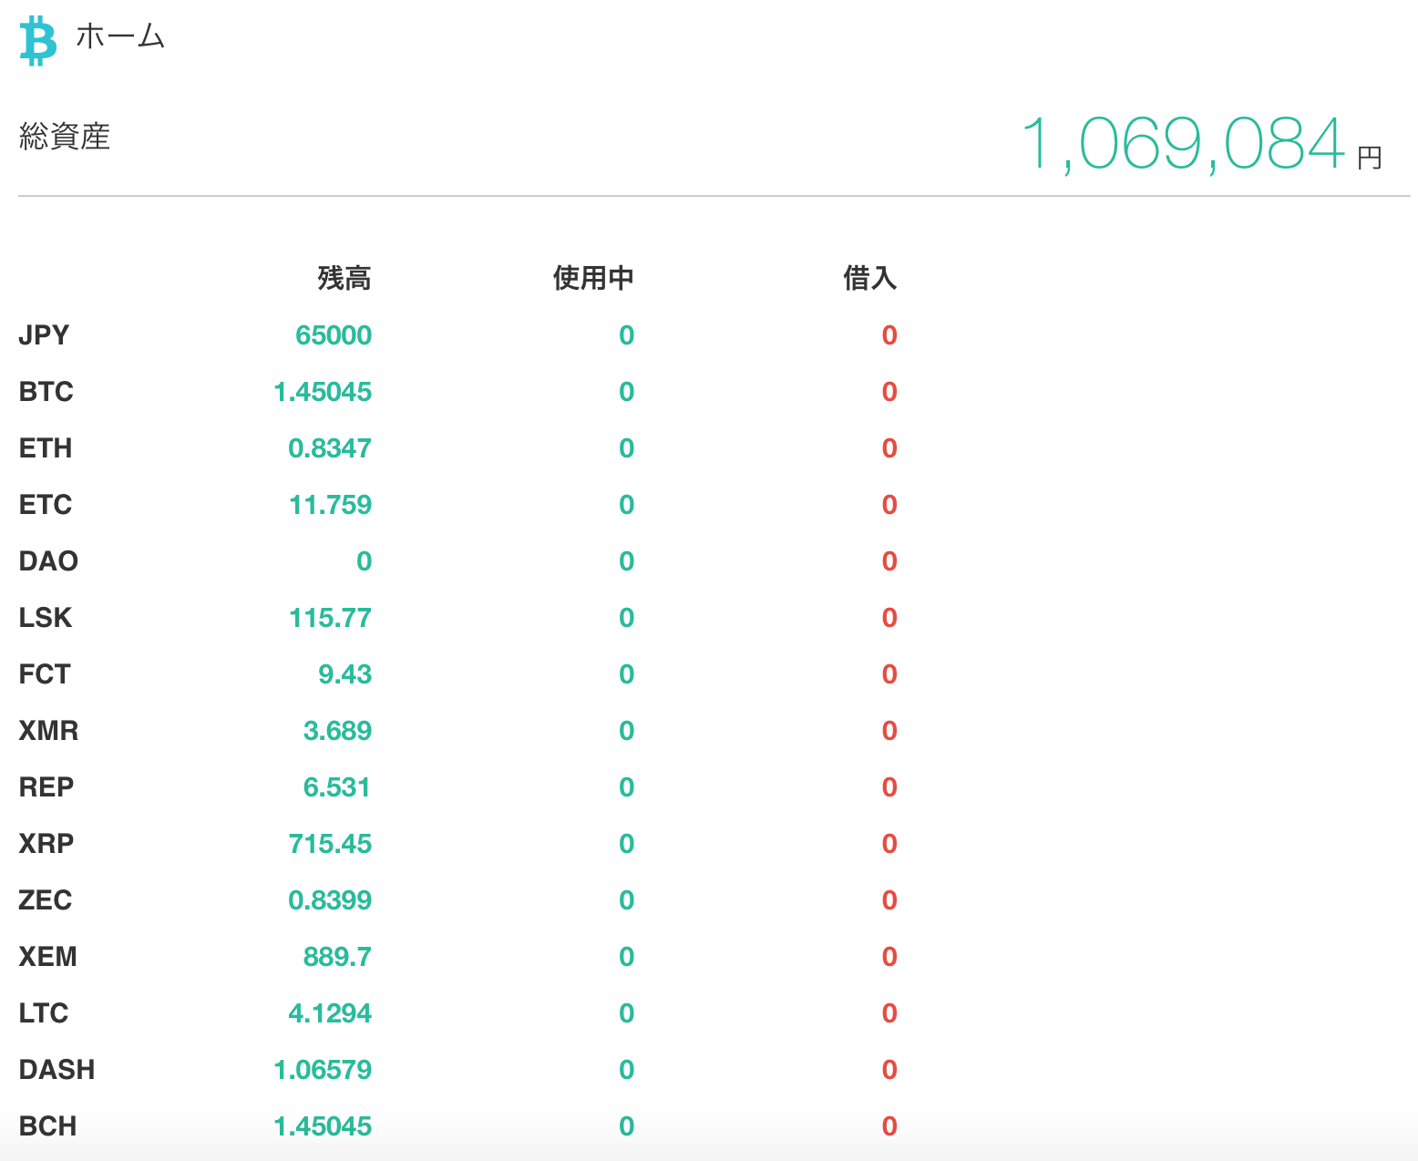Viewport: 1418px width, 1161px height.
Task: Click the LSK 借入 value
Action: click(889, 617)
